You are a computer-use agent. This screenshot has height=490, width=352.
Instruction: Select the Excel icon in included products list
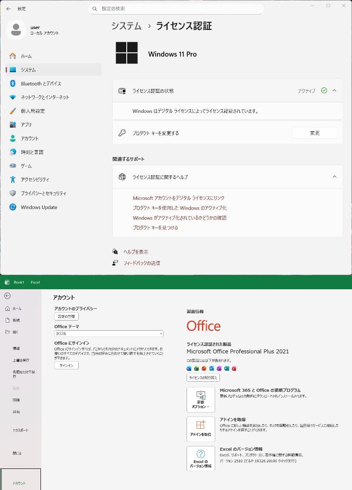point(196,368)
